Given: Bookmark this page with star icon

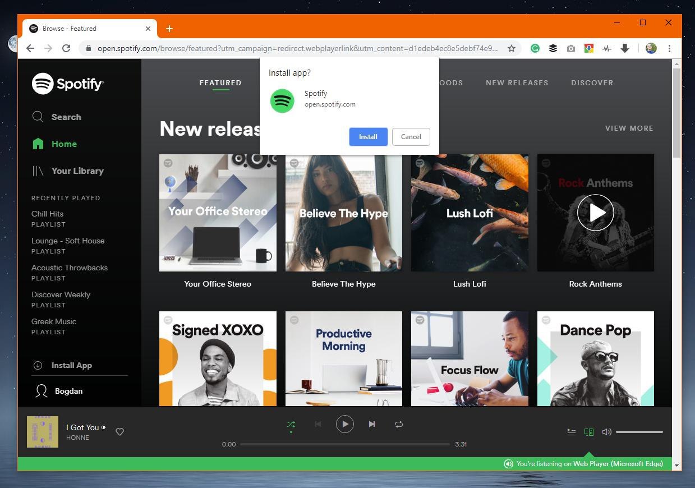Looking at the screenshot, I should click(512, 48).
